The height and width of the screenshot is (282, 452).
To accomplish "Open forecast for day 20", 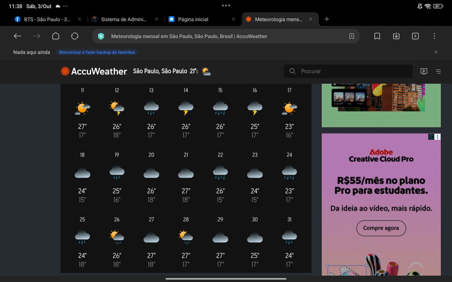I will 151,177.
